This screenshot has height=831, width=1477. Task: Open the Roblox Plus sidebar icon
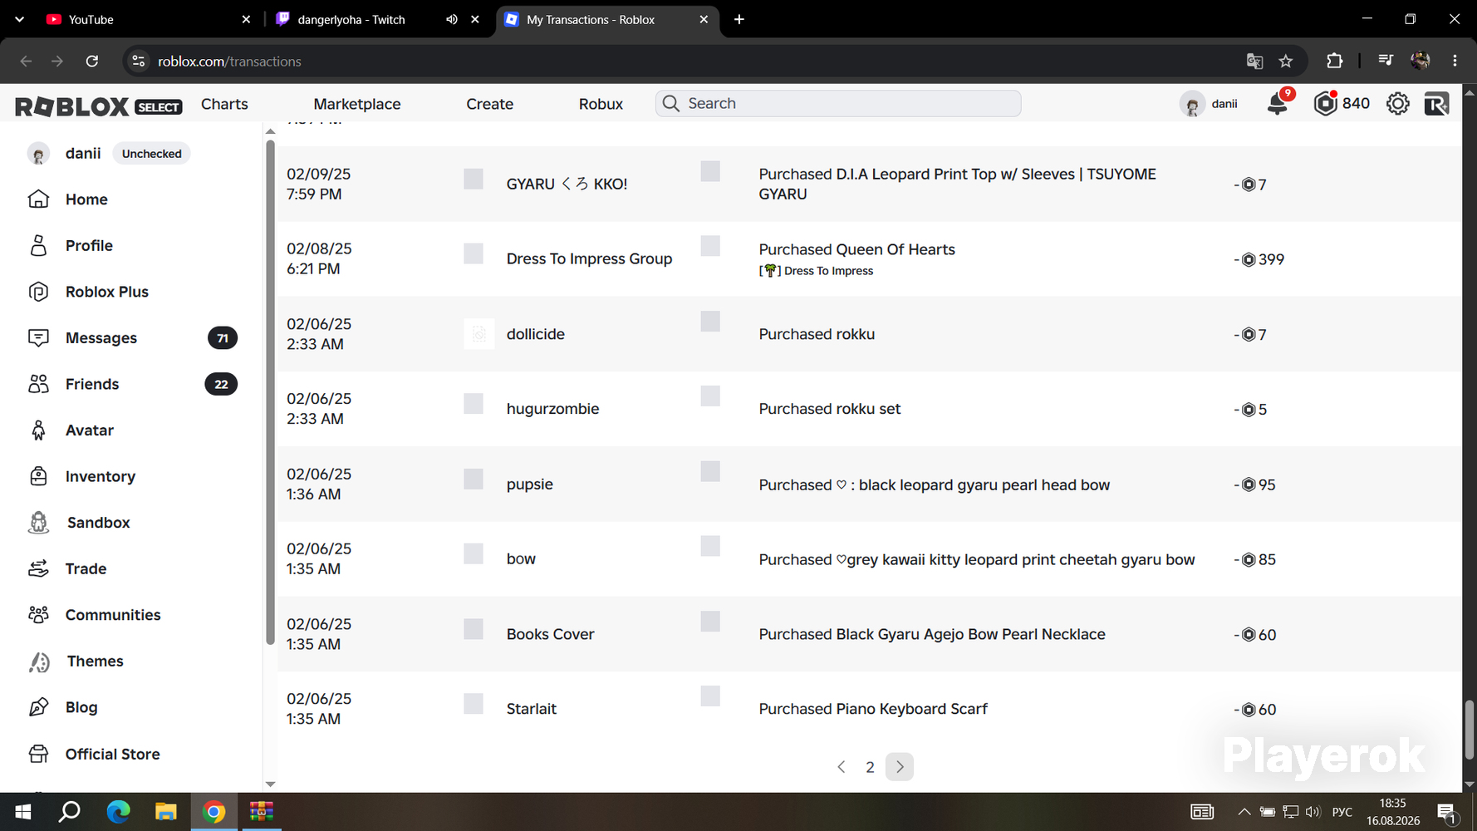coord(38,292)
